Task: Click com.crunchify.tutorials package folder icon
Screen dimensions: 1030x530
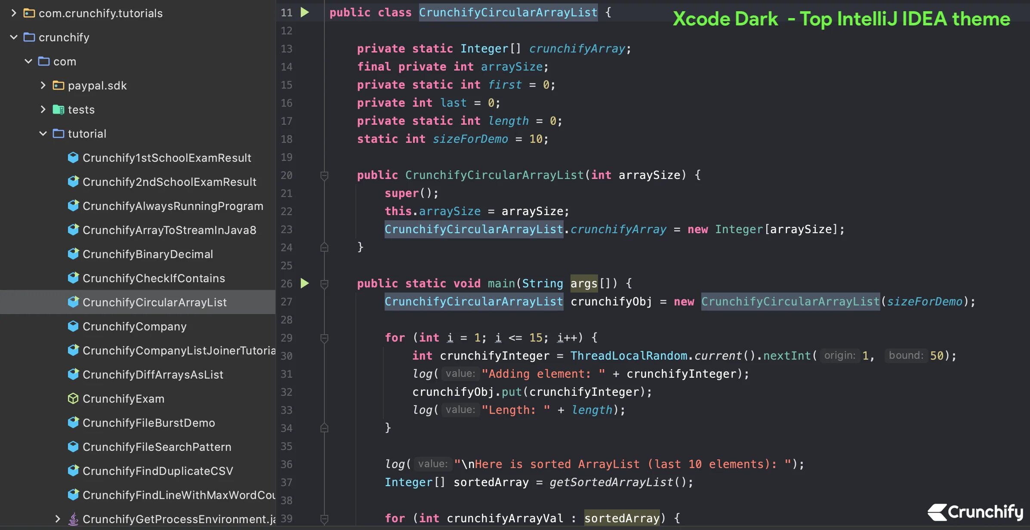Action: click(29, 13)
